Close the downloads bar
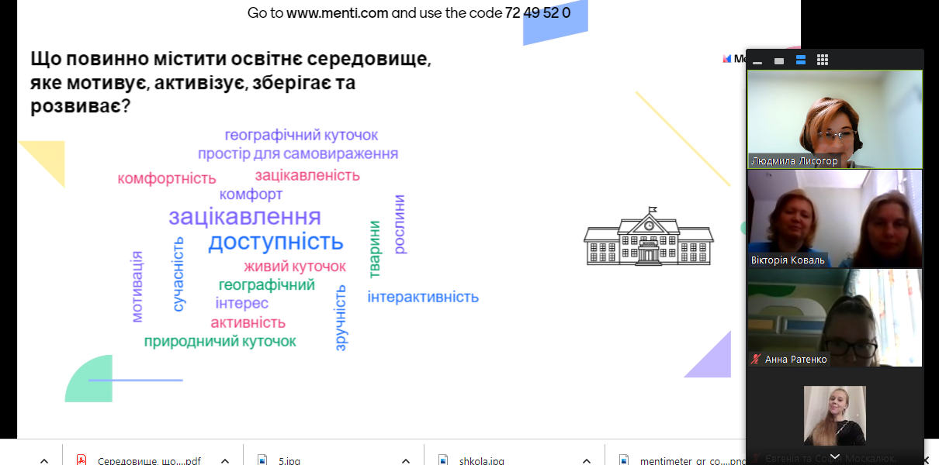The width and height of the screenshot is (939, 465). [x=925, y=460]
